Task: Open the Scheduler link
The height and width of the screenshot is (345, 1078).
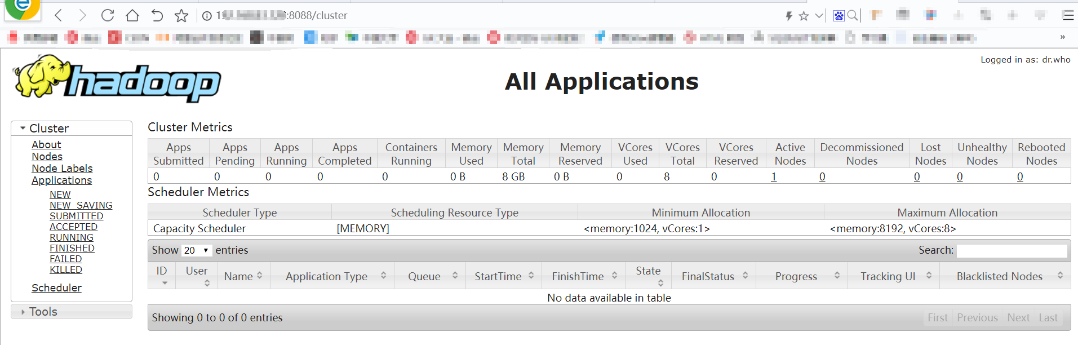Action: coord(56,288)
